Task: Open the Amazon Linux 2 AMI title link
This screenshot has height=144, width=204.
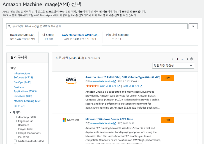Action: coord(123,77)
